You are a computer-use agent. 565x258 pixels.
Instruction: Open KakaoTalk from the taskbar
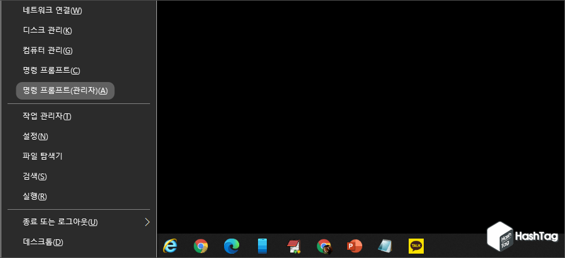tap(416, 246)
